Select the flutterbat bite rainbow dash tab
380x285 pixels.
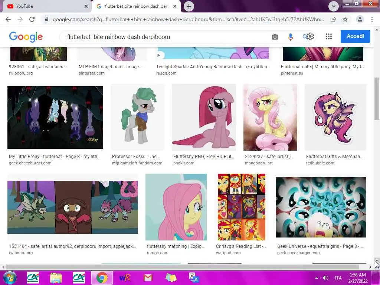(136, 6)
